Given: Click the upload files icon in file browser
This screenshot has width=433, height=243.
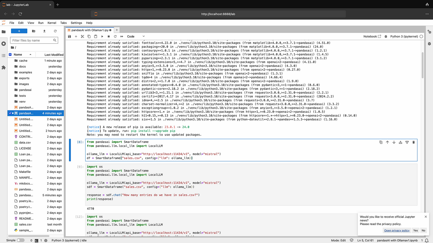Looking at the screenshot, I should click(x=44, y=31).
